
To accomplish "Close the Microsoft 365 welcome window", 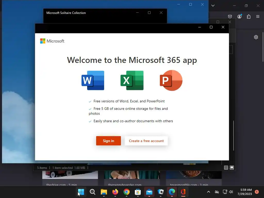I will coord(223,27).
